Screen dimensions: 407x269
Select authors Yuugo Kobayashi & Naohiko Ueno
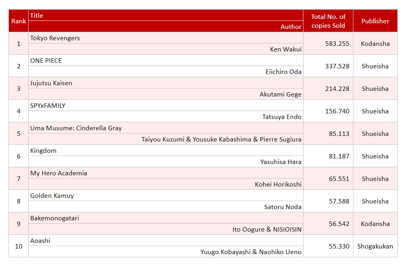tap(166, 252)
